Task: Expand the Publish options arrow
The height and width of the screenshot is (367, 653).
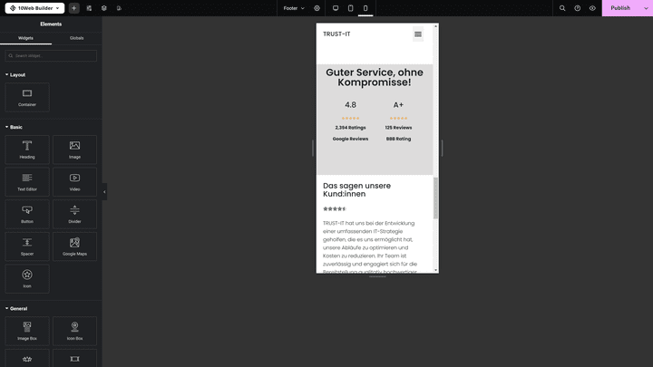Action: coord(646,8)
